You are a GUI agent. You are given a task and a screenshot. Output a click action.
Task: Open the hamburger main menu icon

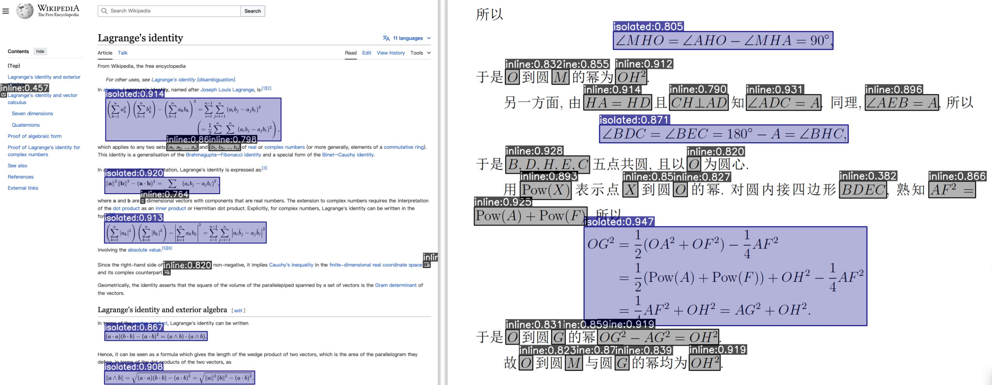[5, 11]
